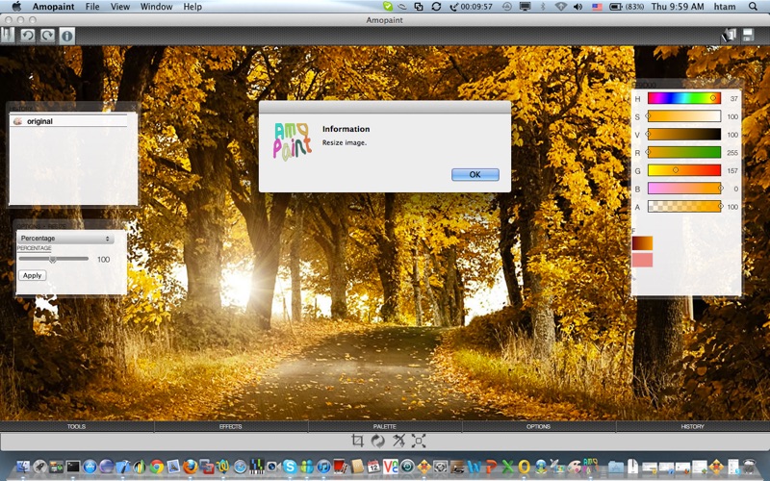
Task: Click the Amopaint icon in the Dock
Action: pos(590,467)
